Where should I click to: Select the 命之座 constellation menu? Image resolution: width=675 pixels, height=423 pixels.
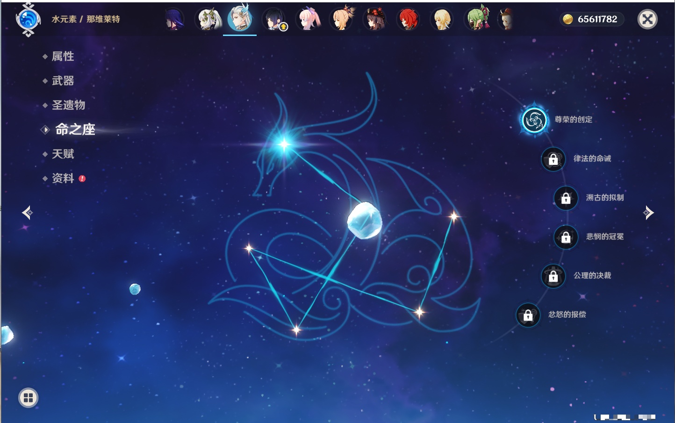pos(75,129)
